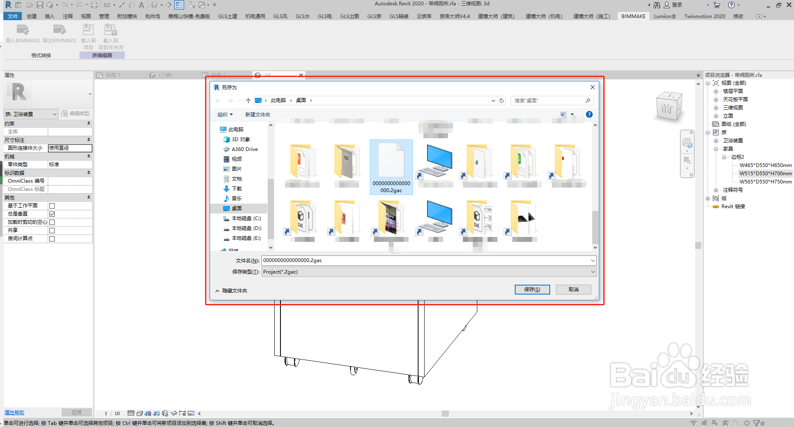The image size is (794, 427).
Task: Select the Text 'A' tool icon
Action: [141, 5]
